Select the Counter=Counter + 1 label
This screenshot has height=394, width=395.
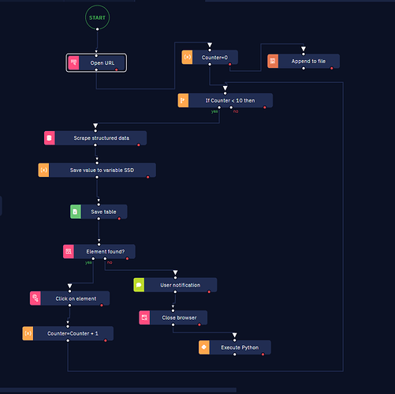coord(73,333)
